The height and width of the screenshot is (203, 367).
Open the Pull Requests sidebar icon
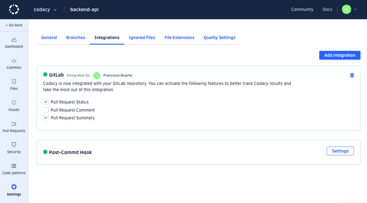[x=14, y=124]
